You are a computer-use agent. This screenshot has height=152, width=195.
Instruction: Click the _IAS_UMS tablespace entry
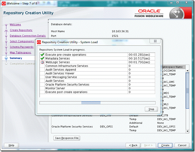(x=168, y=82)
